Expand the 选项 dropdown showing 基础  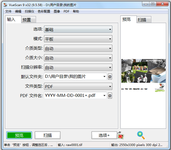pyautogui.click(x=78, y=29)
